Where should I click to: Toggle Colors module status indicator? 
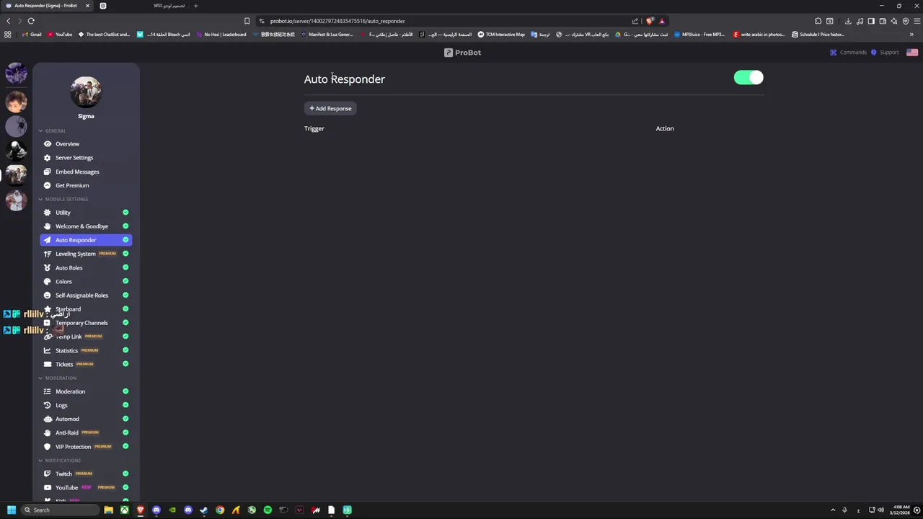click(125, 281)
